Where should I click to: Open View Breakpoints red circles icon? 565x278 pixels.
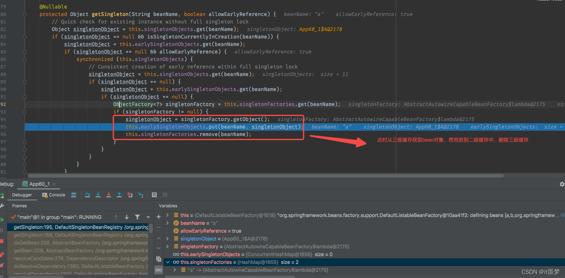pos(2,254)
